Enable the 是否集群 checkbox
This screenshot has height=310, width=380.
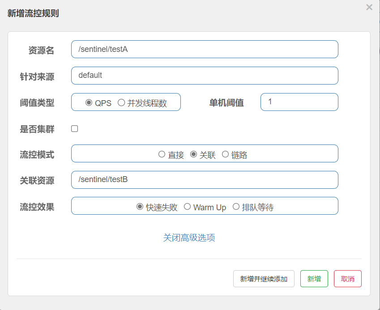tap(74, 128)
